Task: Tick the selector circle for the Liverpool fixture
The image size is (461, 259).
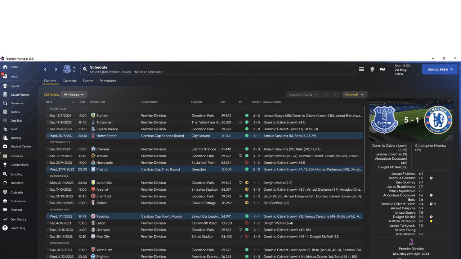Action: [48, 230]
